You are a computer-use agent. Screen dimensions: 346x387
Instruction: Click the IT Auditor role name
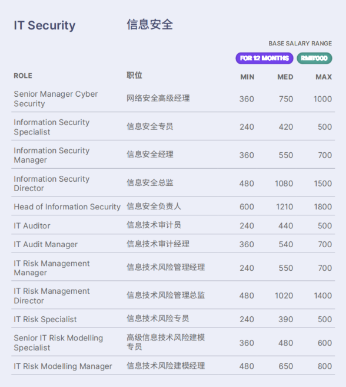tap(32, 225)
